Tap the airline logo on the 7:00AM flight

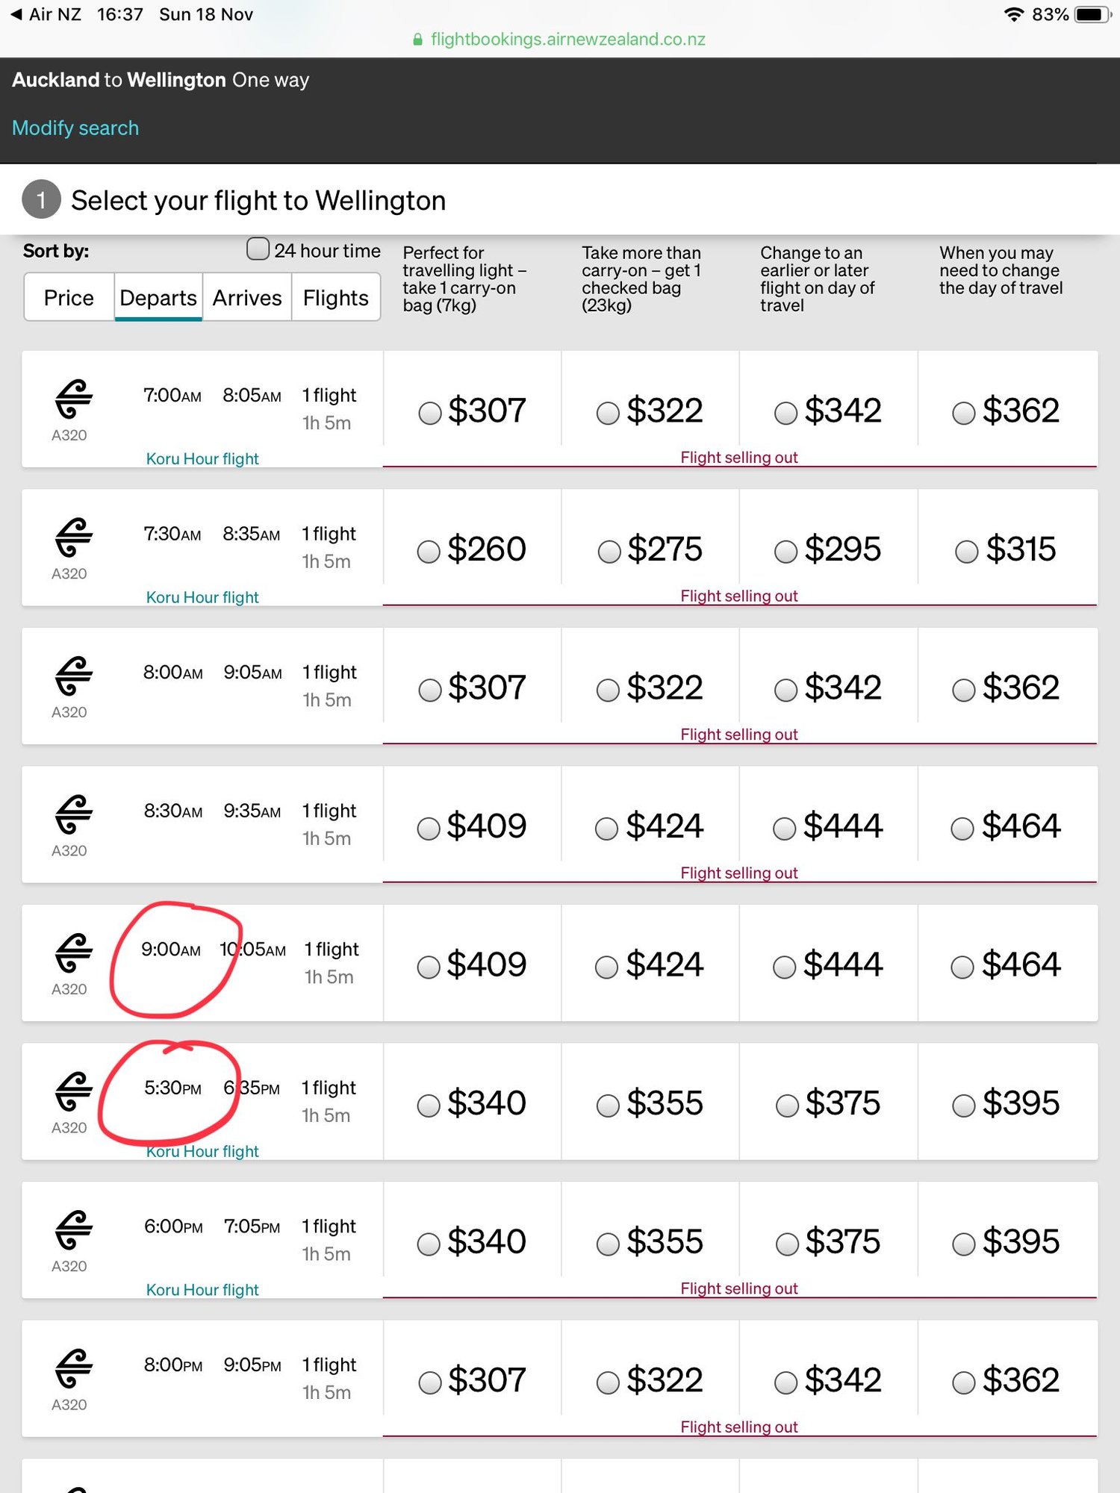coord(73,399)
